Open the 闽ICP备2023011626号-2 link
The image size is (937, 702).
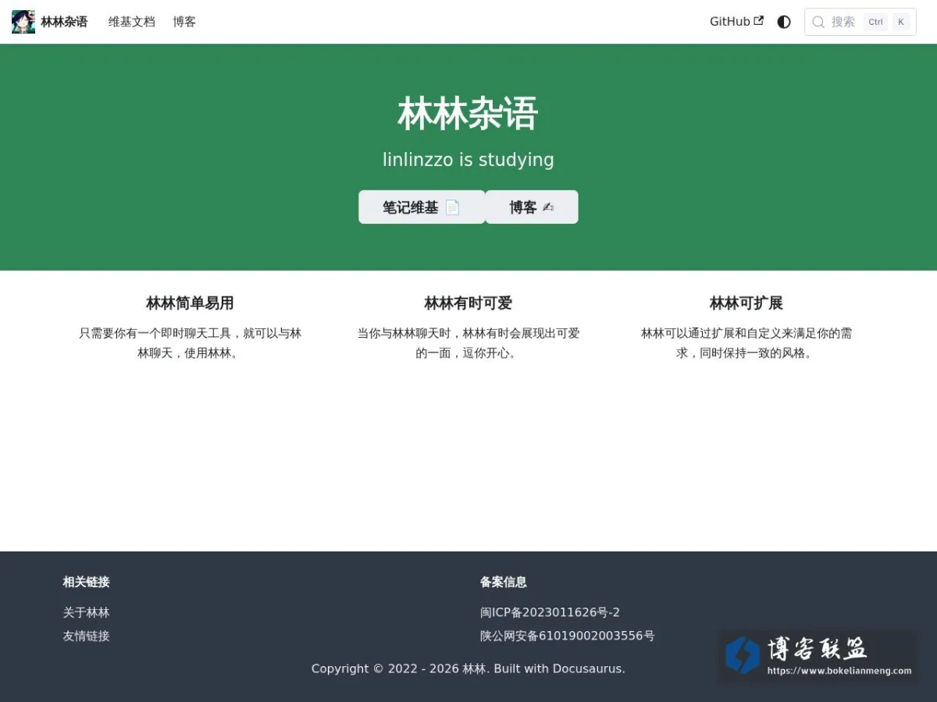(550, 612)
